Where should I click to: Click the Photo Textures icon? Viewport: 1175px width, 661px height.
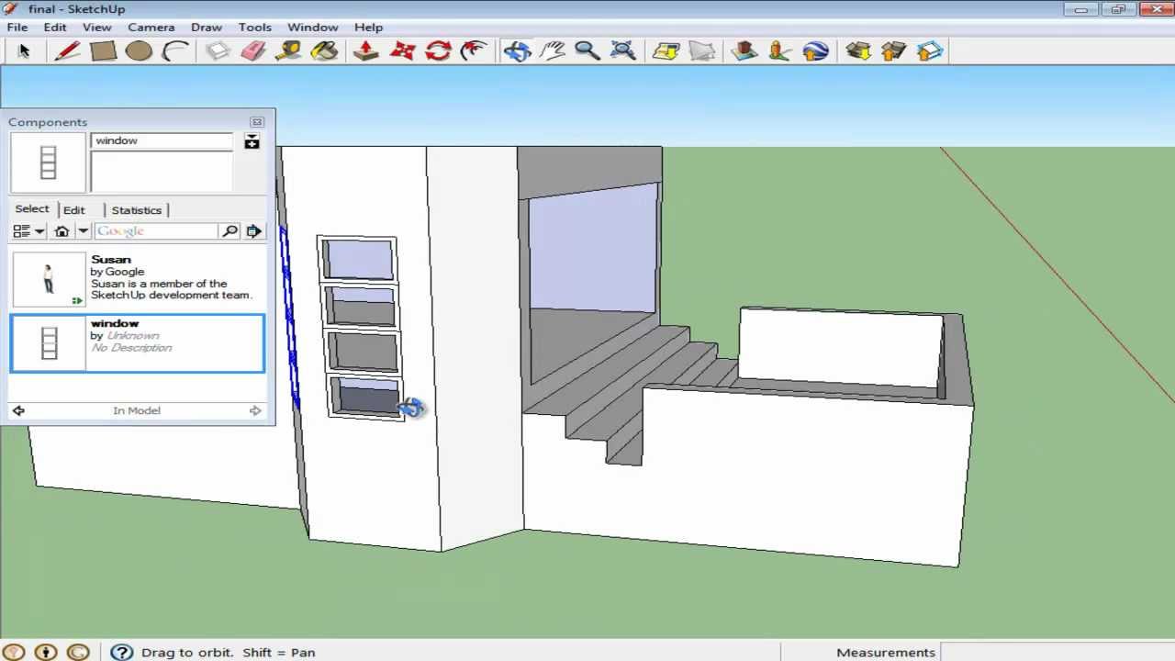pos(779,51)
